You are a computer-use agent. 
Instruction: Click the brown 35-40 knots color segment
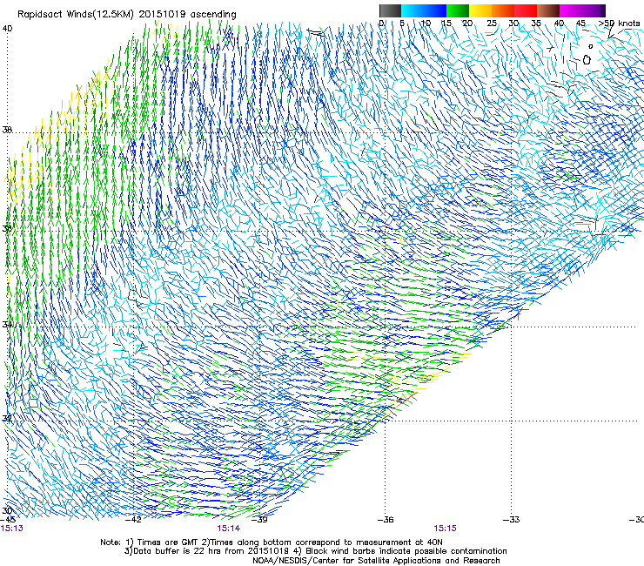click(548, 10)
